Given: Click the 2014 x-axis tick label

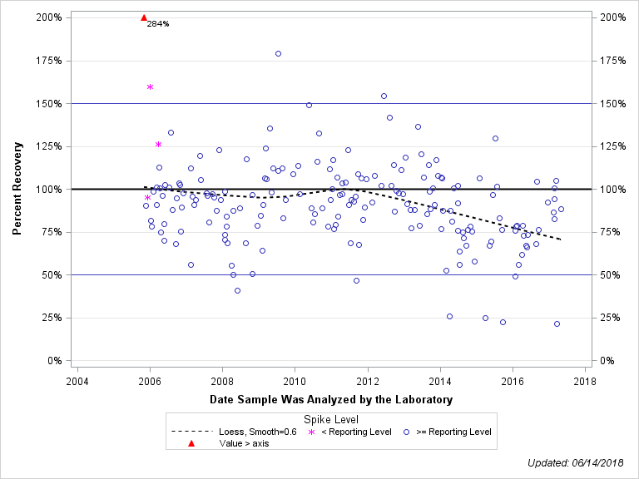Looking at the screenshot, I should [440, 381].
